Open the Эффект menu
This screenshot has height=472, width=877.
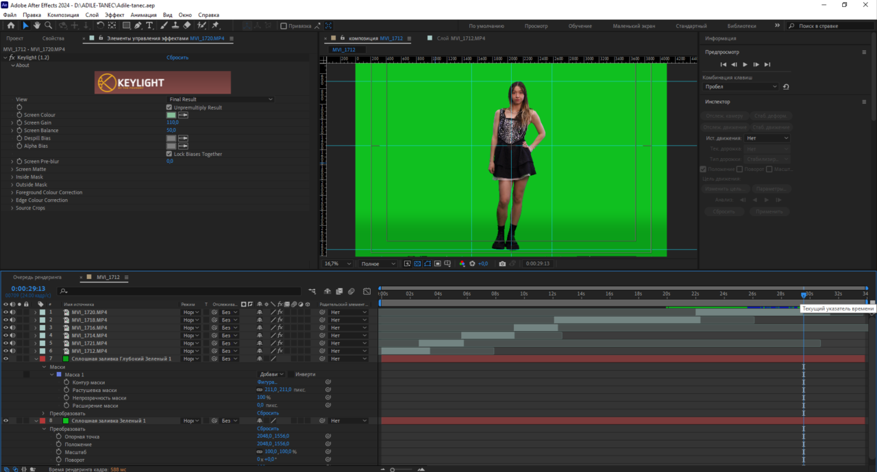point(114,14)
